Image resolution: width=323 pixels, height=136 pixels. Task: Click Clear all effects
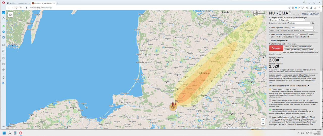[291, 47]
